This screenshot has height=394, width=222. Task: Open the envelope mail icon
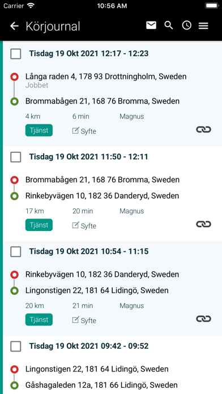click(x=151, y=25)
